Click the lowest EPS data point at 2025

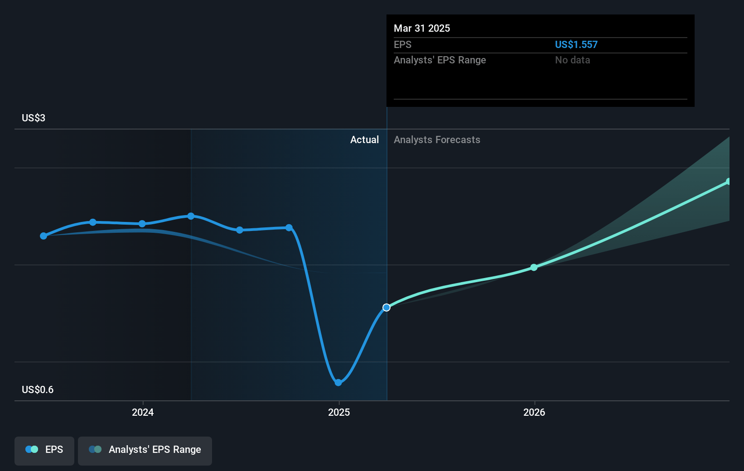coord(338,383)
